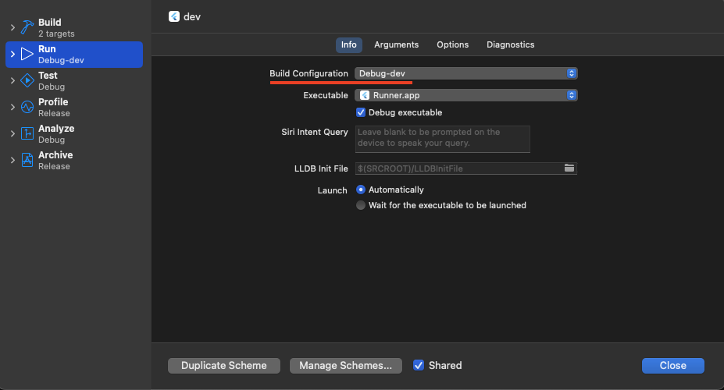Expand the Build action row
This screenshot has height=390, width=724.
coord(13,27)
